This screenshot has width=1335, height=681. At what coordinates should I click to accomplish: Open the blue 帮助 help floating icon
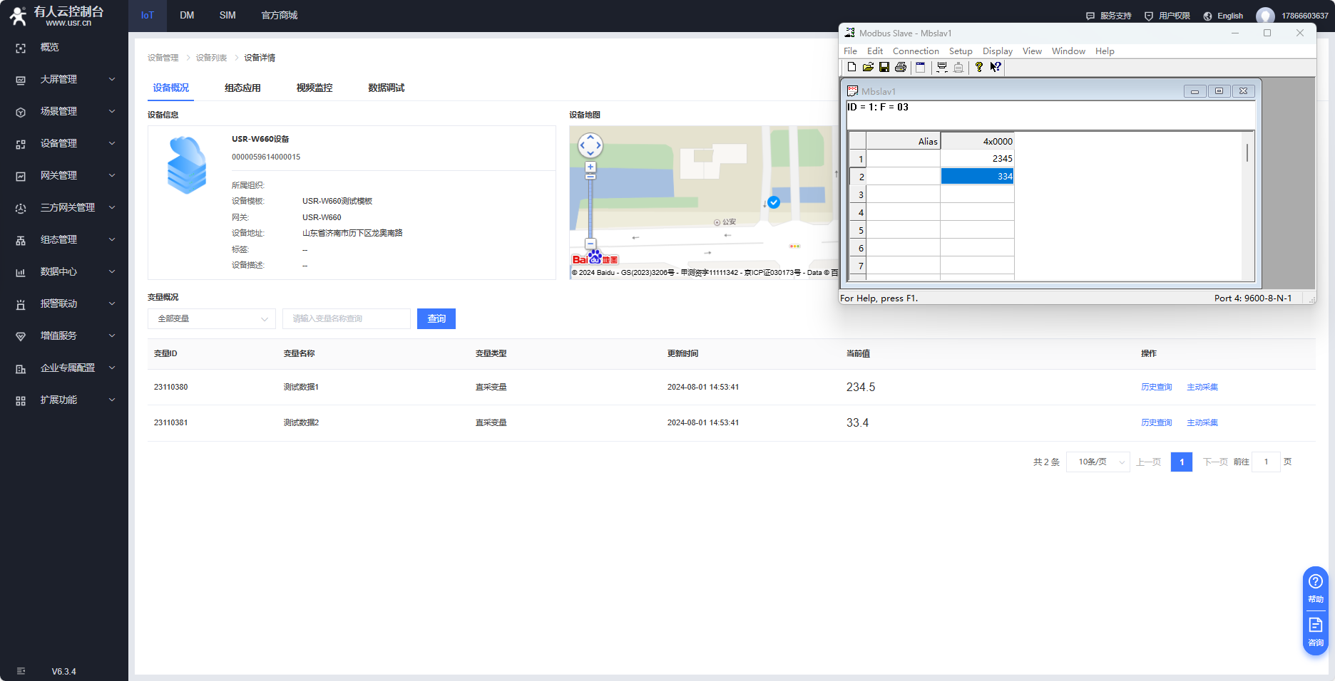click(1316, 588)
